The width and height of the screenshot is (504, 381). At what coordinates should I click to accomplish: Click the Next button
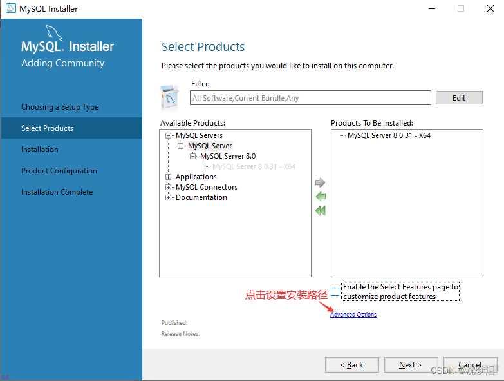(x=411, y=365)
